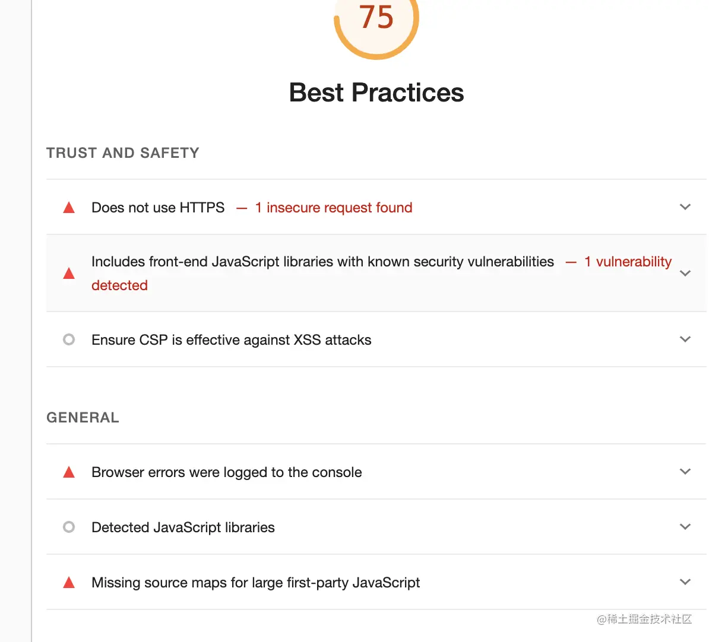Screen dimensions: 709x642
Task: Expand Ensure CSP audit with the chevron
Action: click(685, 339)
